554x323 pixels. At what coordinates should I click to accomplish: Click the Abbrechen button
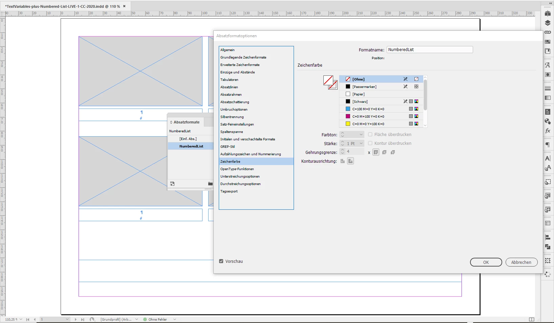(521, 262)
